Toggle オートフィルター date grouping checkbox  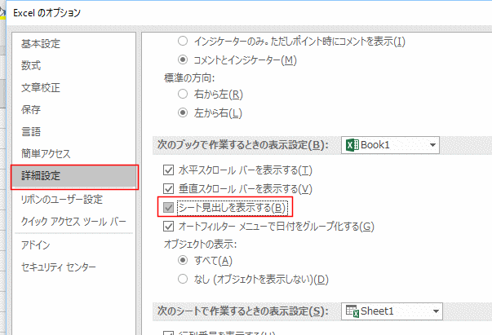point(169,226)
